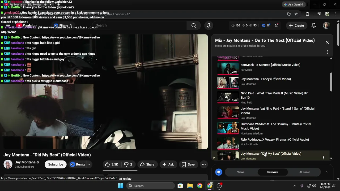The image size is (340, 191).
Task: Open options for "Did My Best" playlist row
Action: (323, 158)
